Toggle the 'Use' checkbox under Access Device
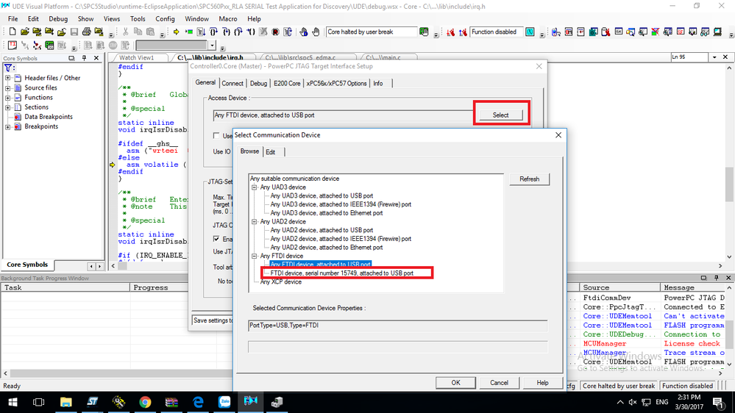 pos(216,135)
